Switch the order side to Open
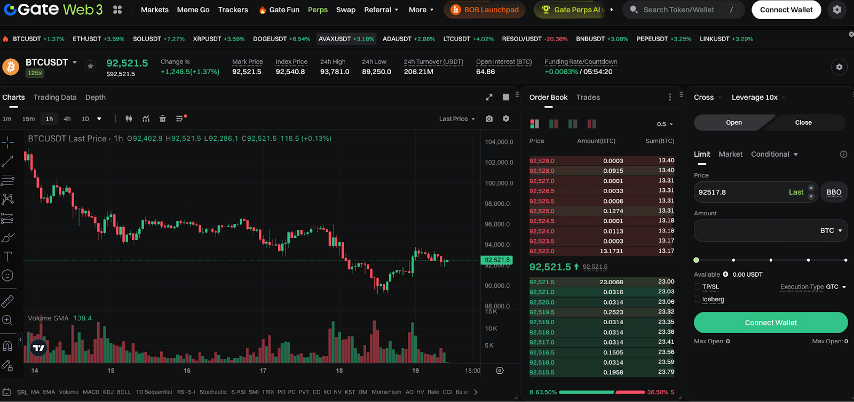Image resolution: width=854 pixels, height=402 pixels. [734, 123]
